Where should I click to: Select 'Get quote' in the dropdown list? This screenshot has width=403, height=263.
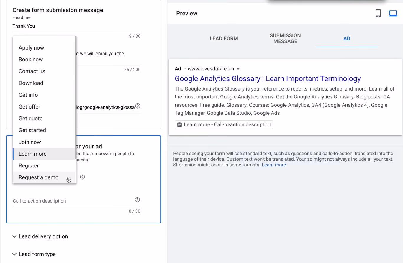point(44,119)
